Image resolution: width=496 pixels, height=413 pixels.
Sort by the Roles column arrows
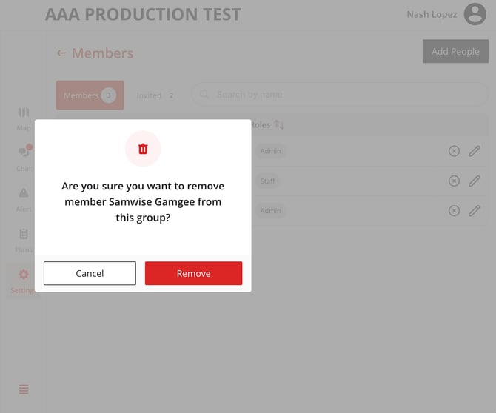point(279,124)
